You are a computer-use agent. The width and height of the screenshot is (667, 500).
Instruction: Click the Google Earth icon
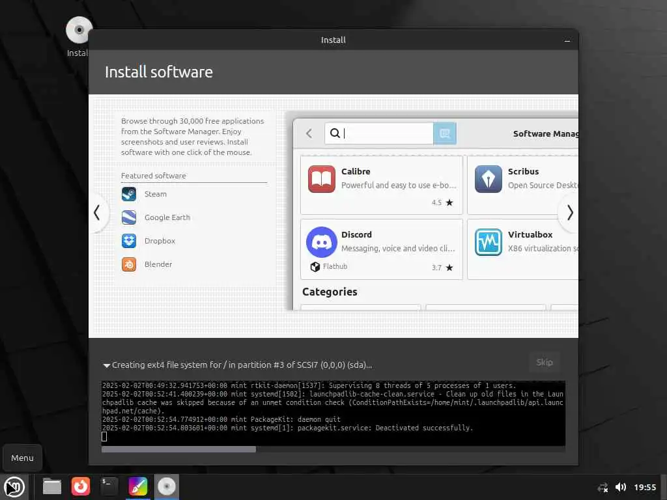click(x=129, y=217)
